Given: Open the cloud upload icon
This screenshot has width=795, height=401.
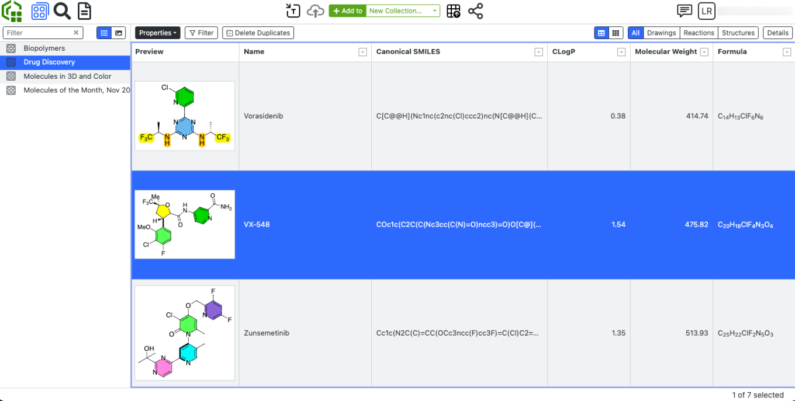Looking at the screenshot, I should [315, 11].
